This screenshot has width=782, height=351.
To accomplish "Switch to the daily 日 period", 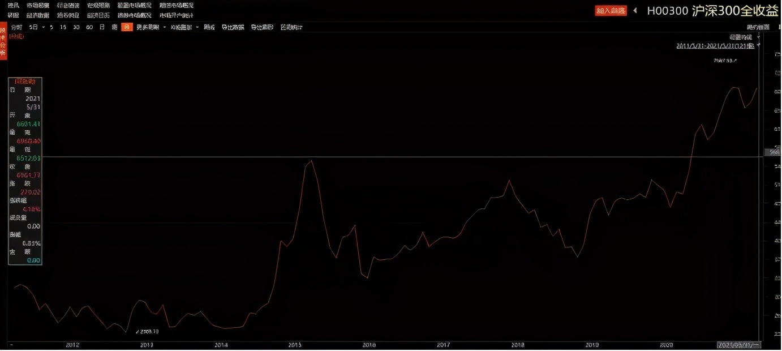I will pos(102,27).
